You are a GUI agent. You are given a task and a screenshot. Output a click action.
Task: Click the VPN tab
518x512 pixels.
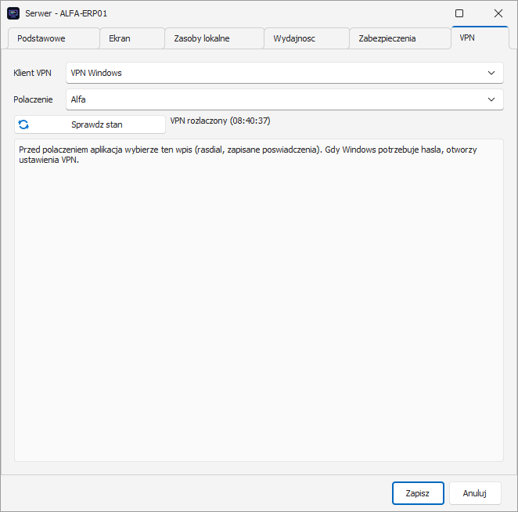click(x=480, y=38)
